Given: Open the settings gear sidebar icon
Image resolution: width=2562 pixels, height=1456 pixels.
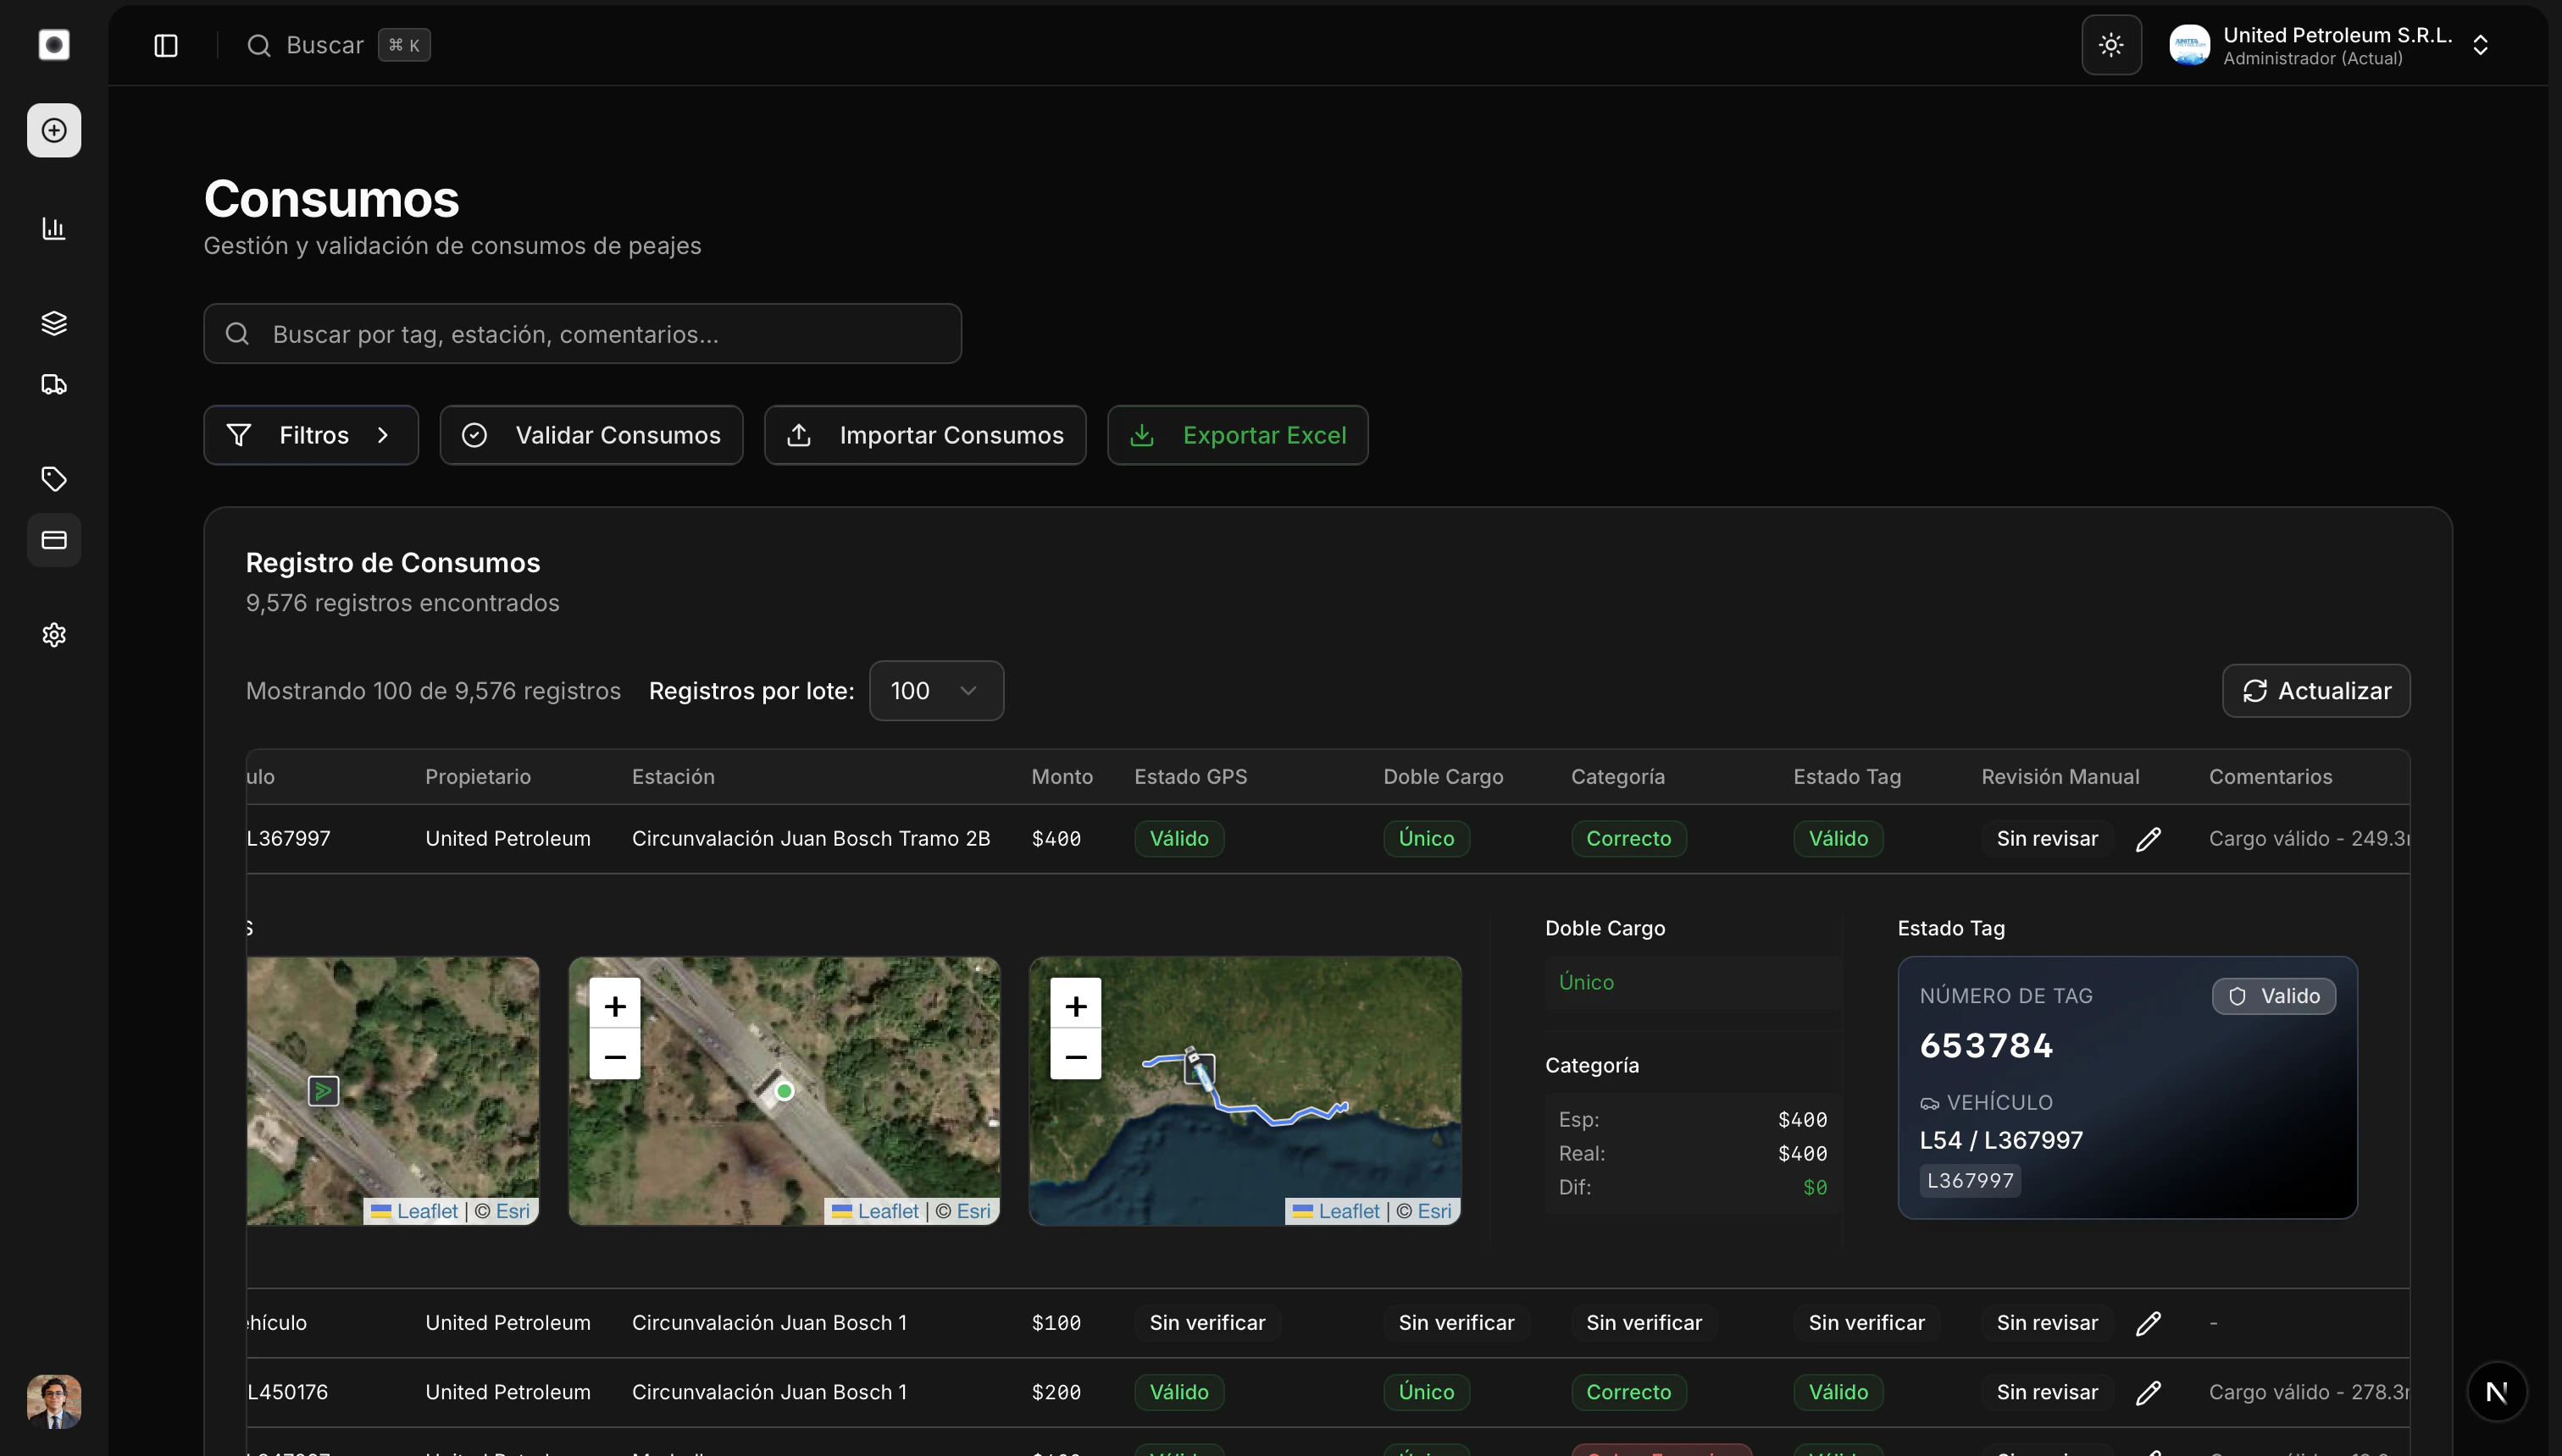Looking at the screenshot, I should click(x=54, y=635).
